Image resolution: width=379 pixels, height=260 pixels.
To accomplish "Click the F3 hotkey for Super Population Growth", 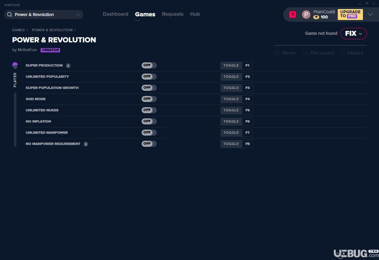I will tap(247, 88).
